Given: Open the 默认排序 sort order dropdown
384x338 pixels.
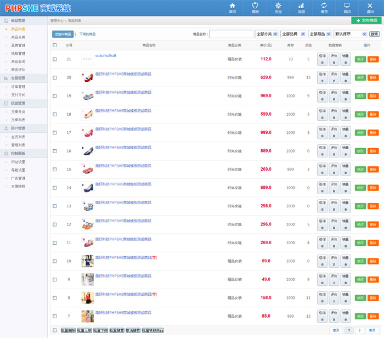Looking at the screenshot, I should (x=349, y=34).
